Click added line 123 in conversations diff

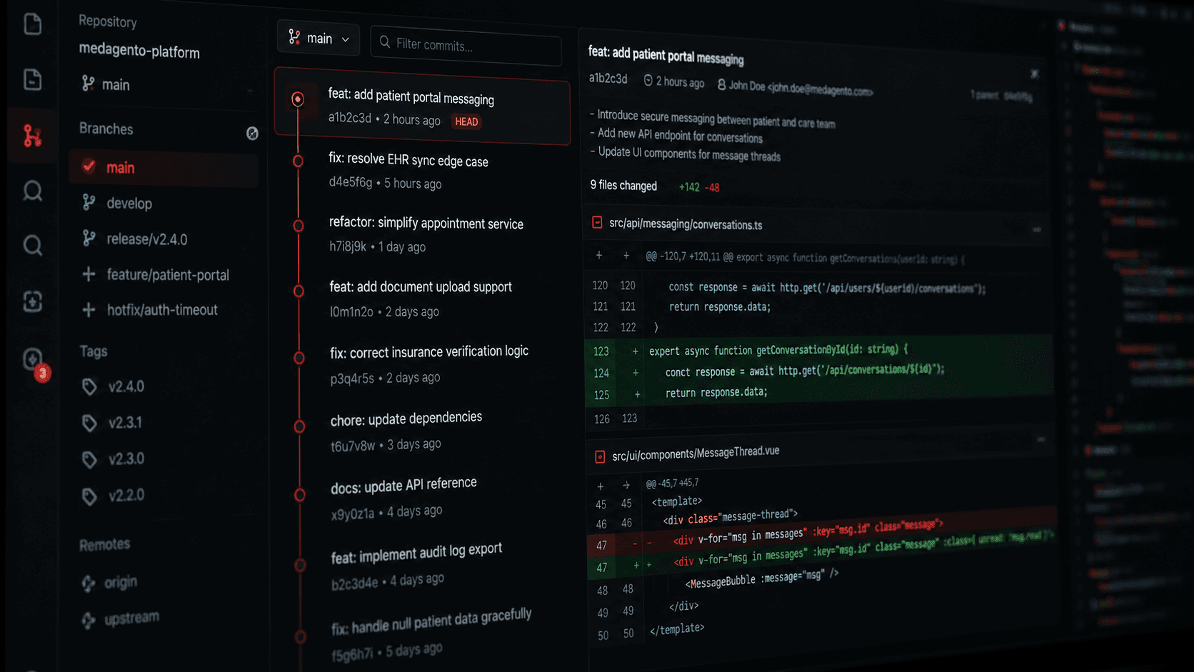819,351
